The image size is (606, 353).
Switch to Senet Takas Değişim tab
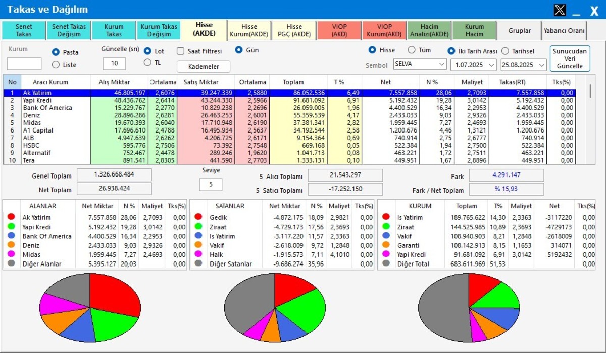[68, 30]
